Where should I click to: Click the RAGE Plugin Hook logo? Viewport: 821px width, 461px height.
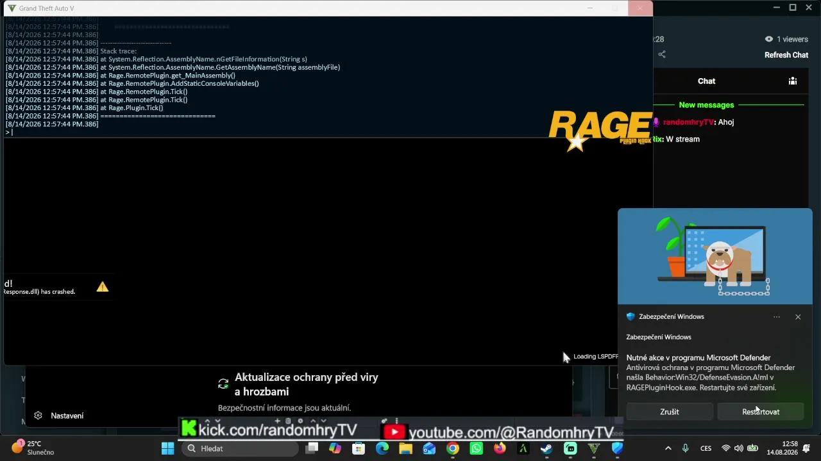(600, 131)
